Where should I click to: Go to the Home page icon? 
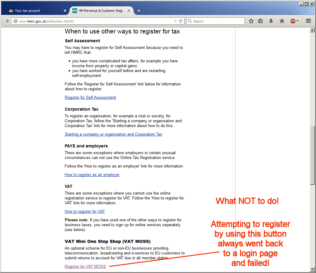click(282, 21)
